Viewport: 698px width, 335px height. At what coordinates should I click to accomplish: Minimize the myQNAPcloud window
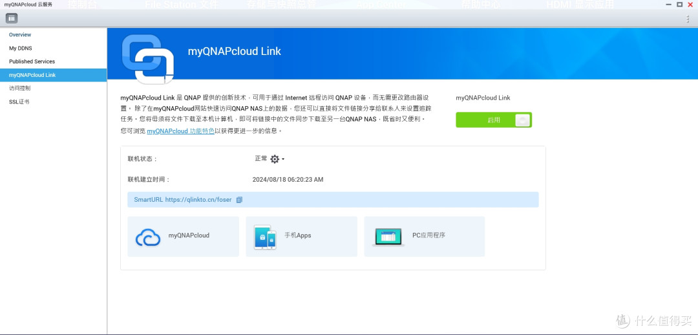click(x=669, y=5)
